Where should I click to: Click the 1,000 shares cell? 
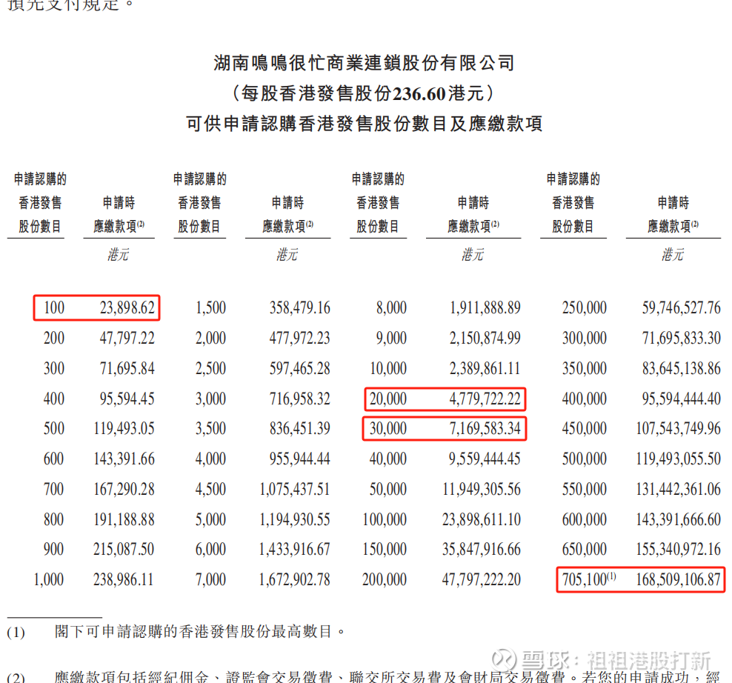tap(49, 580)
